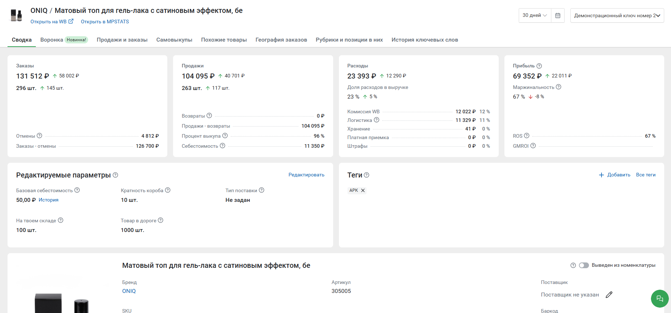This screenshot has width=671, height=313.
Task: Click the help icon next to Логистика
Action: tap(377, 120)
